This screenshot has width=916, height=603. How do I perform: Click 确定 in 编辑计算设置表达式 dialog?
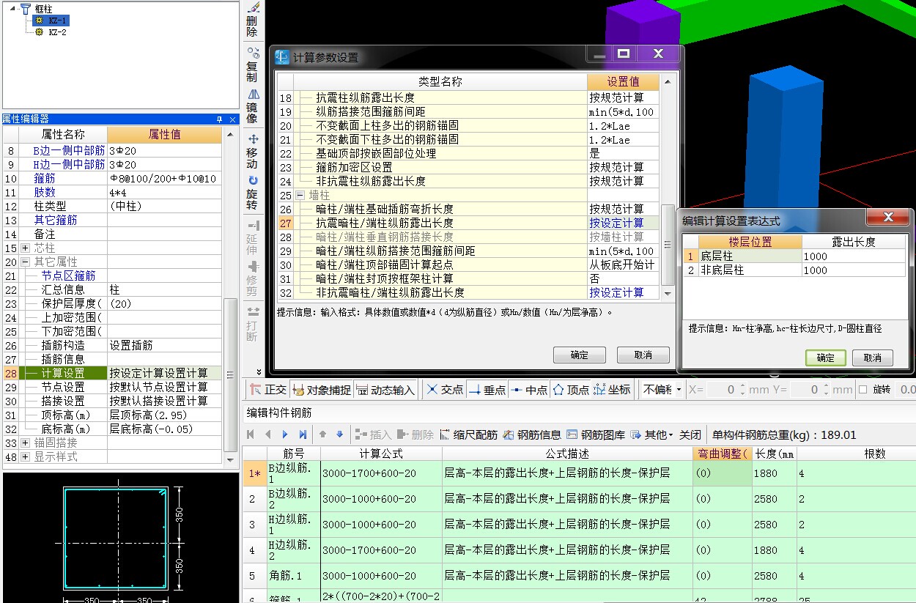point(826,358)
